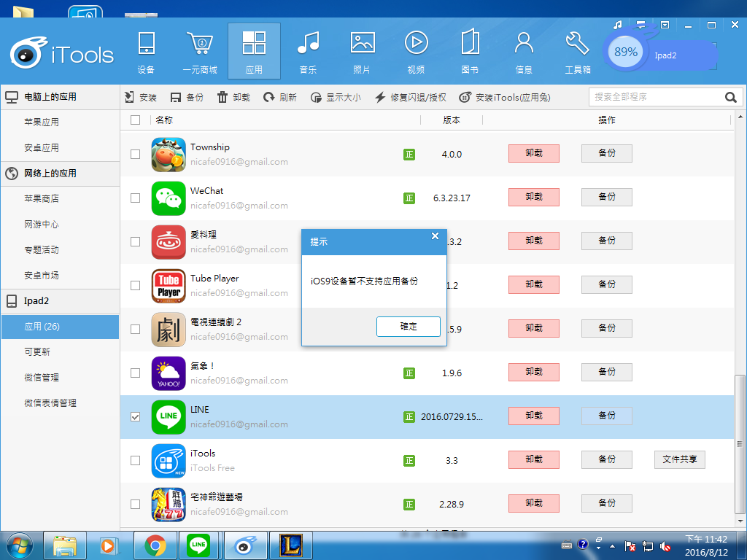Toggle the select-all checkbox beside 名称
This screenshot has width=747, height=560.
tap(135, 120)
